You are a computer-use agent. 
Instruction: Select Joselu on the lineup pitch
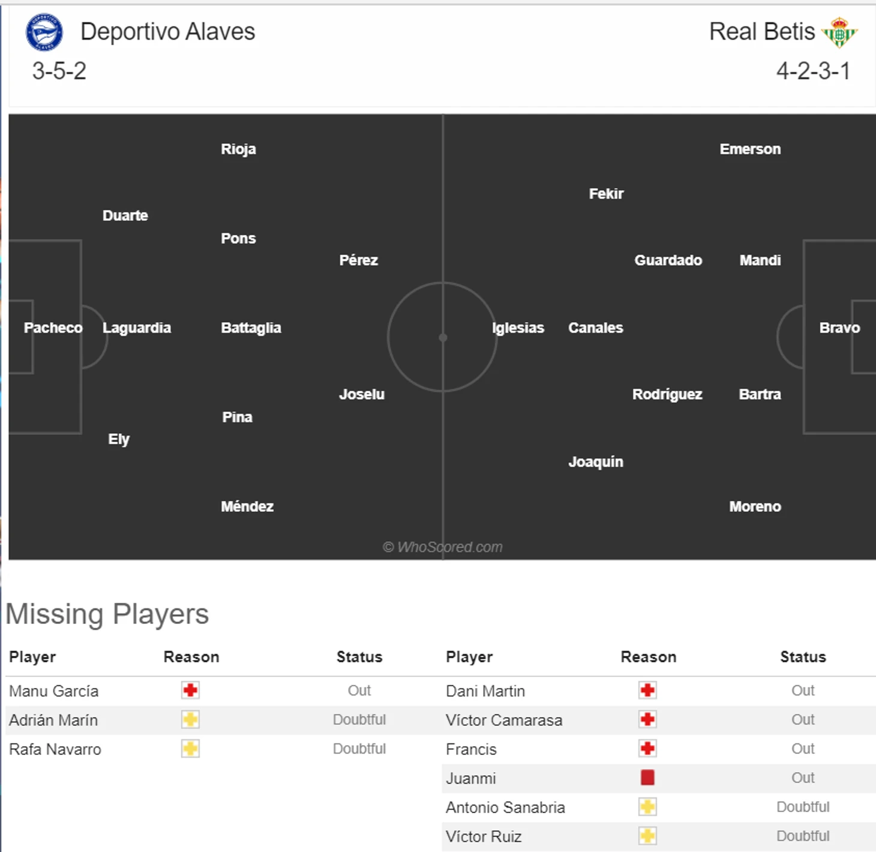[362, 394]
